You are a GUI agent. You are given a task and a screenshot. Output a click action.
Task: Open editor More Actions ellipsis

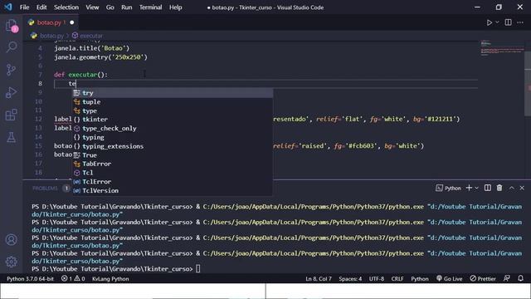tap(520, 22)
